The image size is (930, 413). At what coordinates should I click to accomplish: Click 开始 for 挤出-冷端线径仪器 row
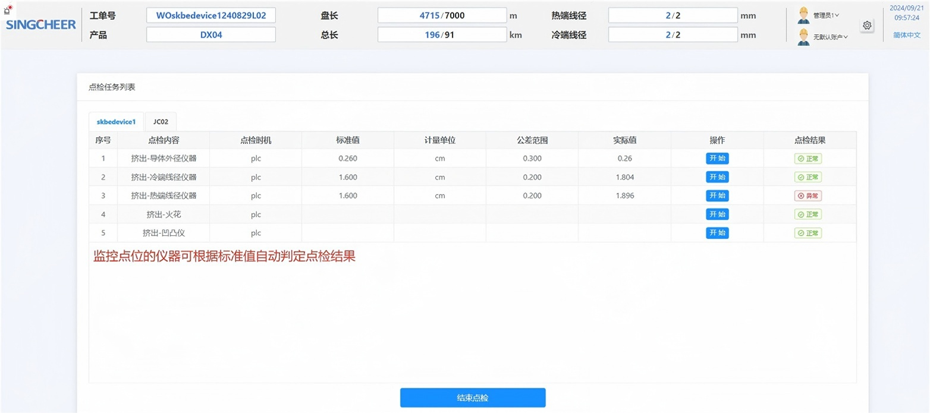pos(717,177)
